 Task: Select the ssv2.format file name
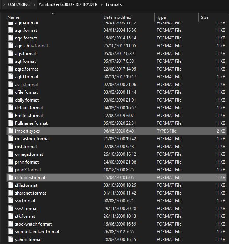pyautogui.click(x=26, y=209)
